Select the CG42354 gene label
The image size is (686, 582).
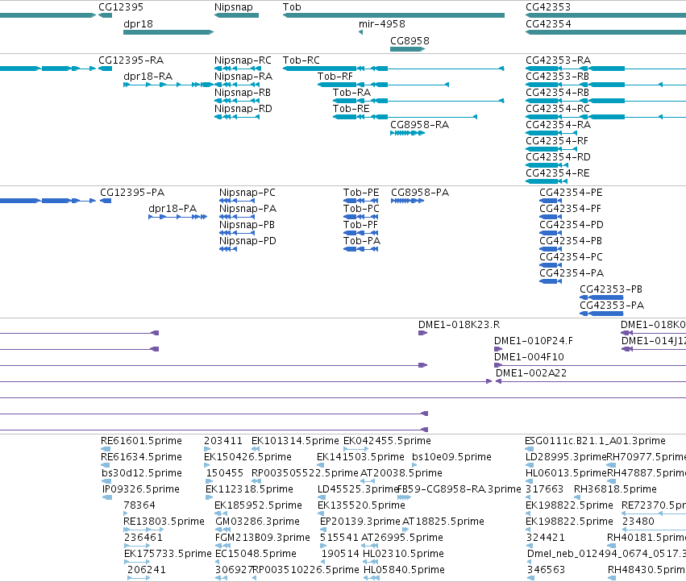click(x=548, y=24)
